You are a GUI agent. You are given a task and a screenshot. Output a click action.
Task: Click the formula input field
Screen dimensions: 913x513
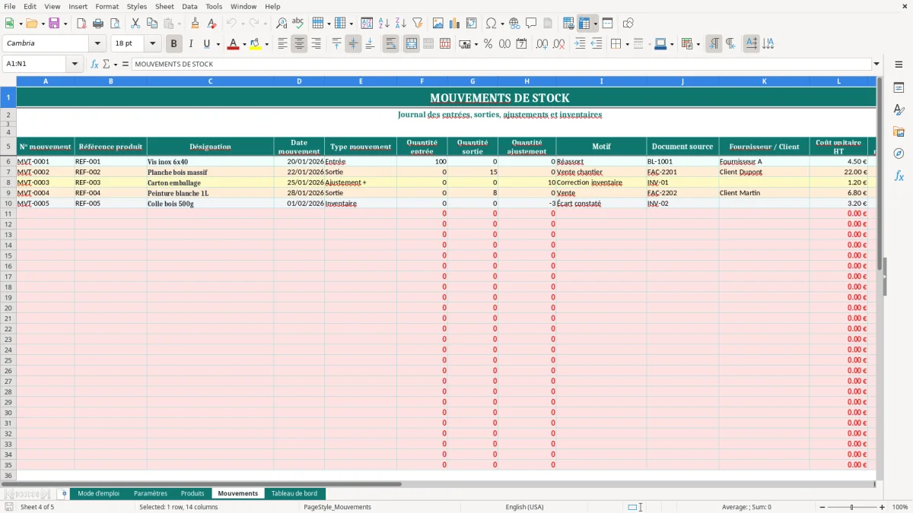click(501, 64)
